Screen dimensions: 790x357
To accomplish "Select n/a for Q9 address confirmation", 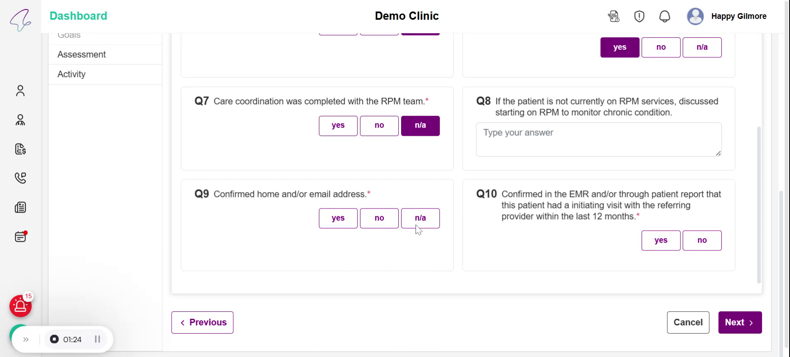I will coord(420,218).
